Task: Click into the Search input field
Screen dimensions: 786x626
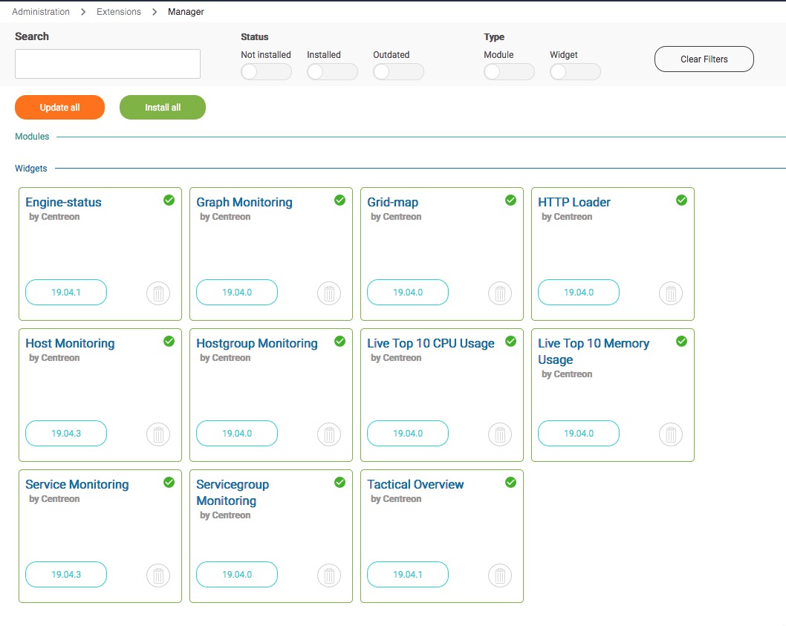Action: click(108, 64)
